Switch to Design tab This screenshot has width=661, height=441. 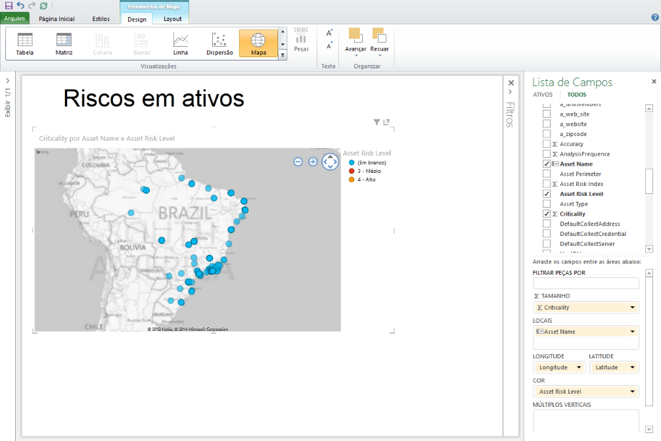pos(137,19)
